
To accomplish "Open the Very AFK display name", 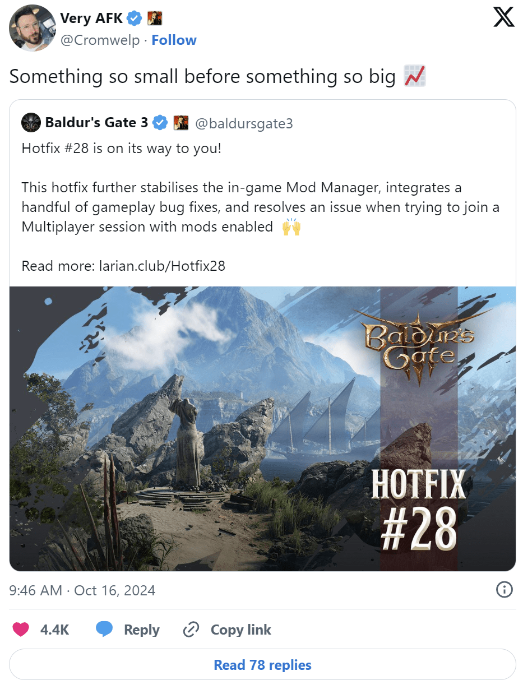I will (91, 18).
